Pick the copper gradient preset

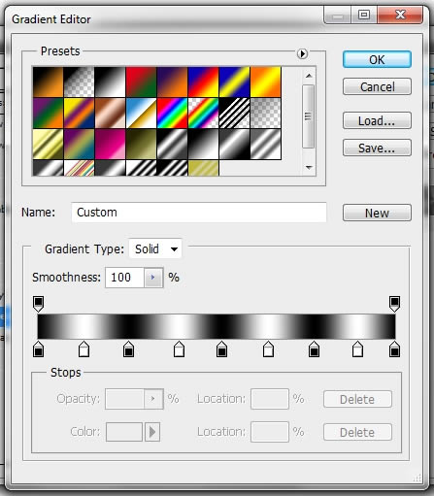[110, 114]
